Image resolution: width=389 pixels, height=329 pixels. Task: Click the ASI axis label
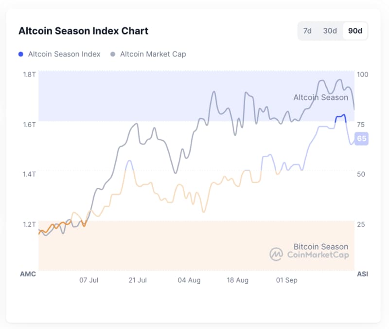click(362, 274)
